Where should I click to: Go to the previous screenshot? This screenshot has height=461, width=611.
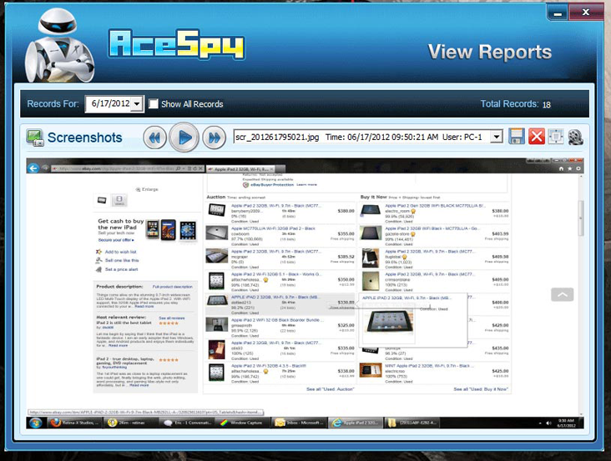point(154,137)
